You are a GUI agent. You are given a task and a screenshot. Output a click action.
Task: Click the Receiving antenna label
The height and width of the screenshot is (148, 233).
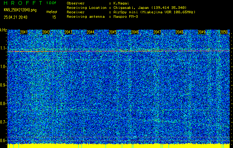coord(86,17)
